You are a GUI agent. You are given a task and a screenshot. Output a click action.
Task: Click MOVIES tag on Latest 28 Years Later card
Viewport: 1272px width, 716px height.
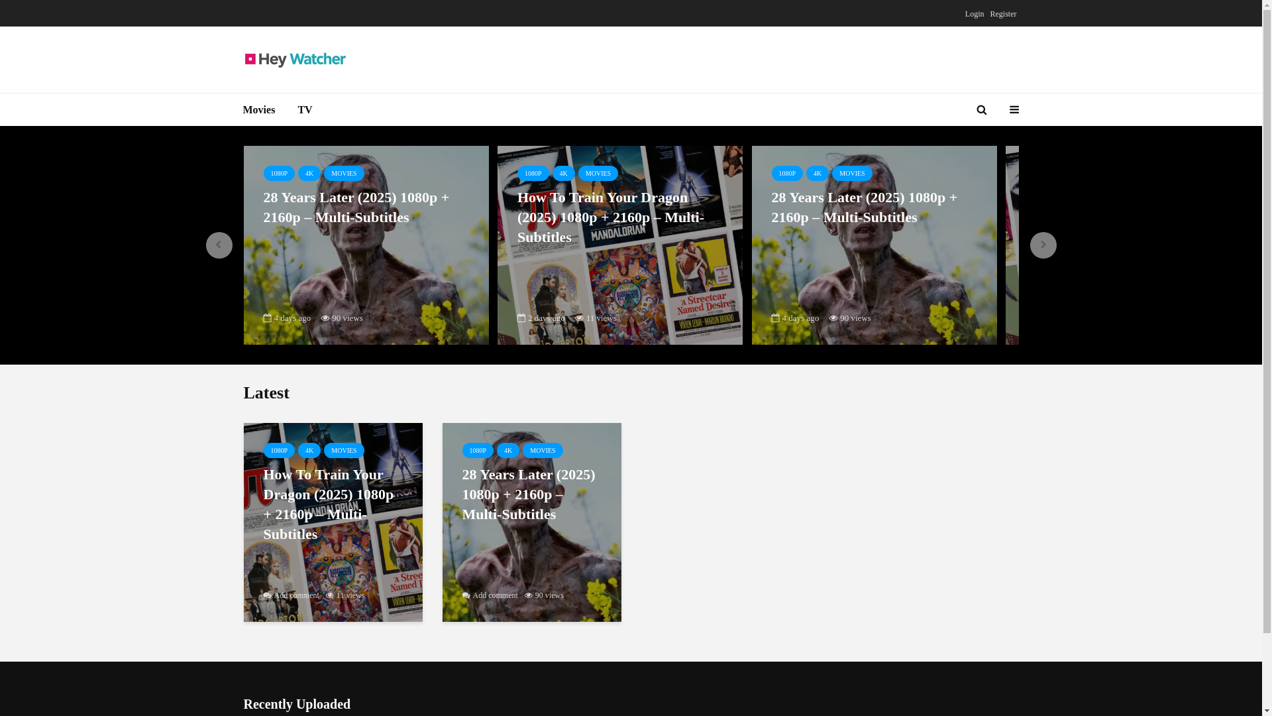click(x=543, y=451)
